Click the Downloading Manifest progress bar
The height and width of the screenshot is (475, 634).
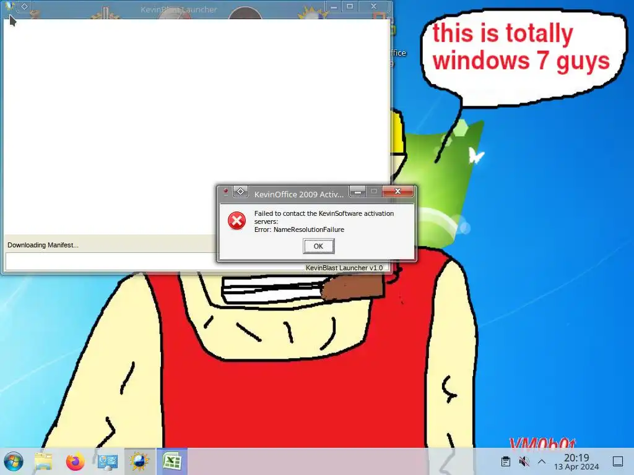pos(197,262)
